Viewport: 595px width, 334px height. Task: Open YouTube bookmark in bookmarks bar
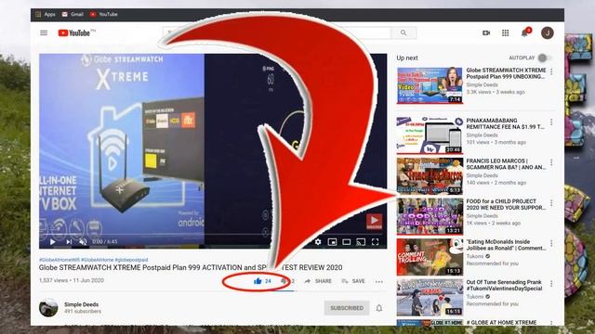point(103,15)
